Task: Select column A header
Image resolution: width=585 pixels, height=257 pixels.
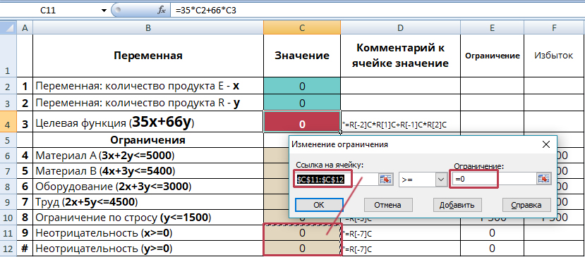Action: pos(25,27)
